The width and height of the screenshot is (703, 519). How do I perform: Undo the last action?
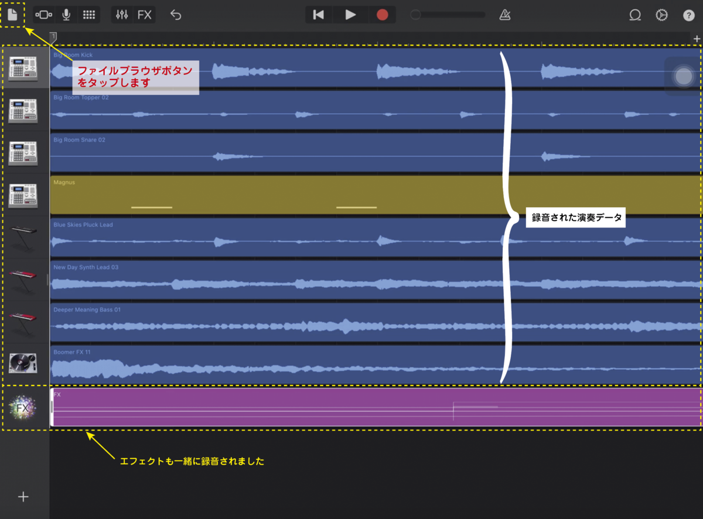pyautogui.click(x=176, y=15)
